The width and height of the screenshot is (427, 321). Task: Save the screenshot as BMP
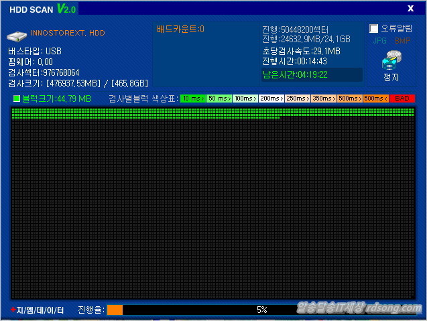click(x=402, y=41)
